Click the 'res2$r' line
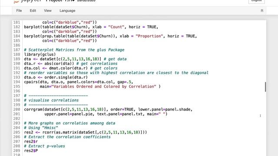This screenshot has width=278, height=156. [31, 142]
